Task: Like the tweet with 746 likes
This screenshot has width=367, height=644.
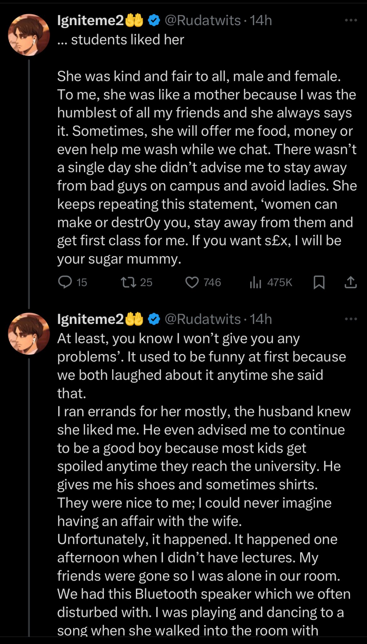Action: [192, 282]
